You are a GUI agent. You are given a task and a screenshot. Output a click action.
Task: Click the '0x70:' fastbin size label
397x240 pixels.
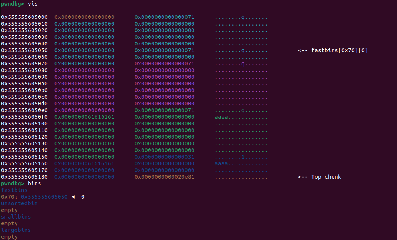(9, 197)
